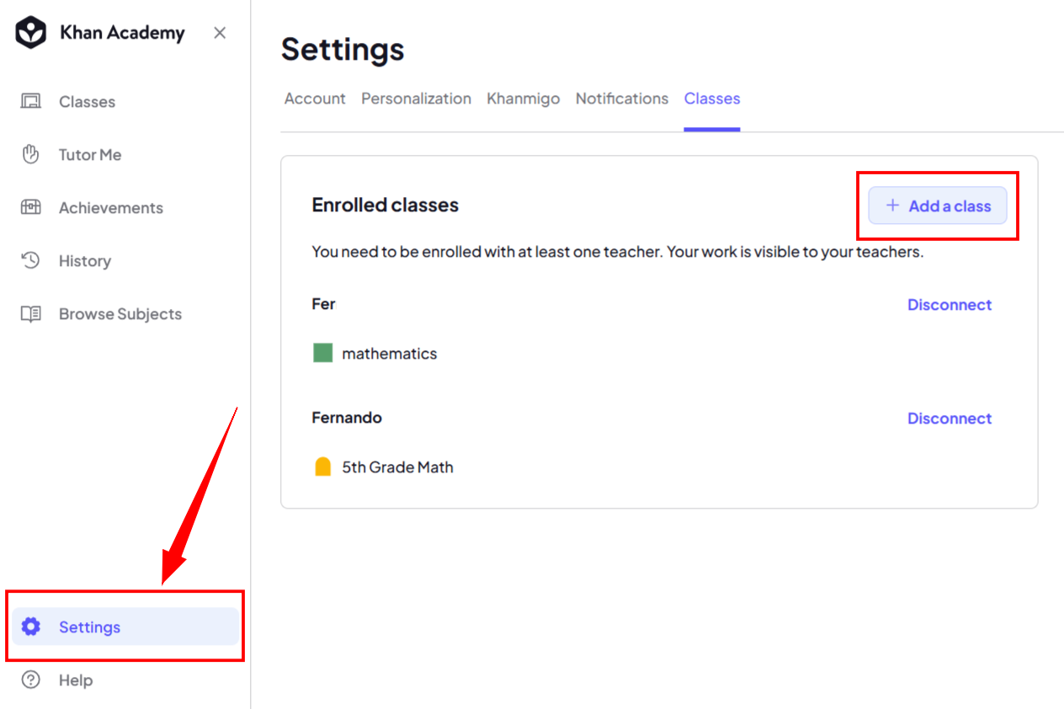Click the History clock icon
The width and height of the screenshot is (1064, 709).
click(x=31, y=261)
